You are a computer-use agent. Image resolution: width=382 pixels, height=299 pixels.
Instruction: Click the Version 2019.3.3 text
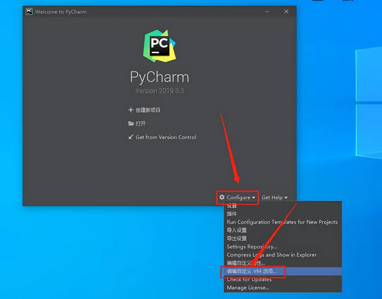coord(160,91)
